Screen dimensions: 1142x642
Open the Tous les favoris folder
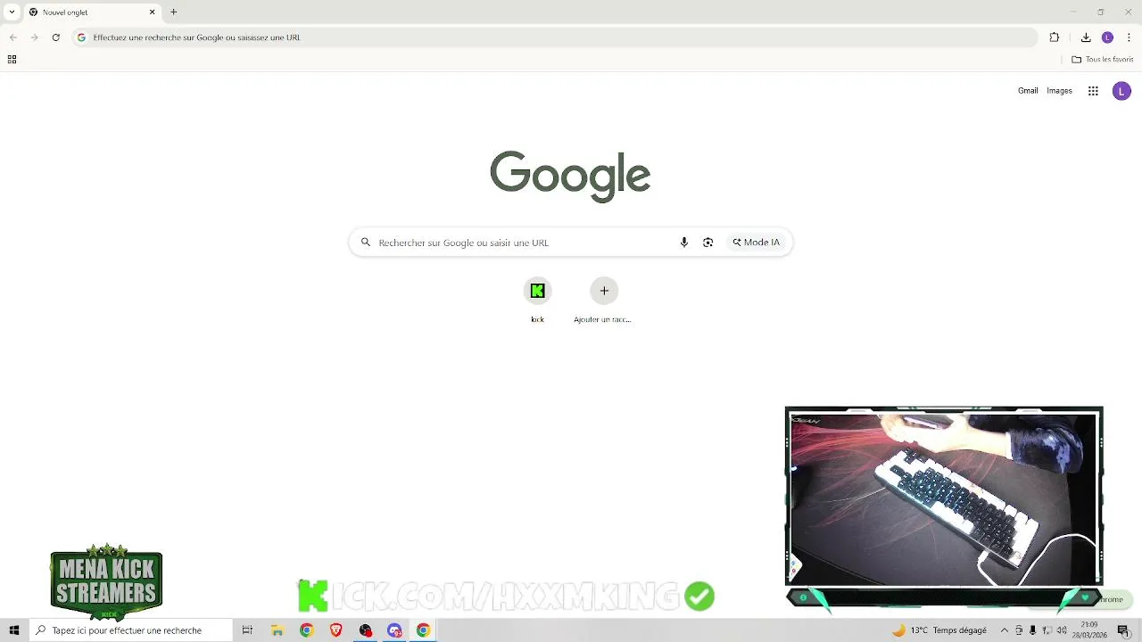pos(1103,60)
